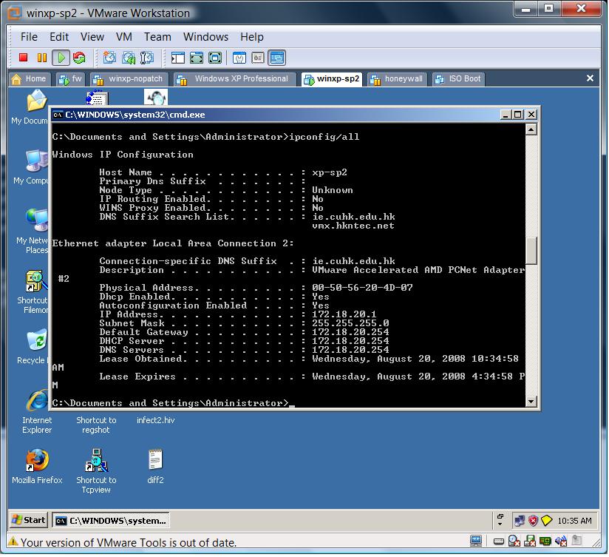609x557 pixels.
Task: Click the infect2.hiv file label
Action: click(155, 421)
